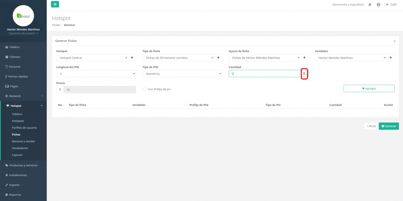
Task: Open the help question mark icon
Action: point(378,5)
